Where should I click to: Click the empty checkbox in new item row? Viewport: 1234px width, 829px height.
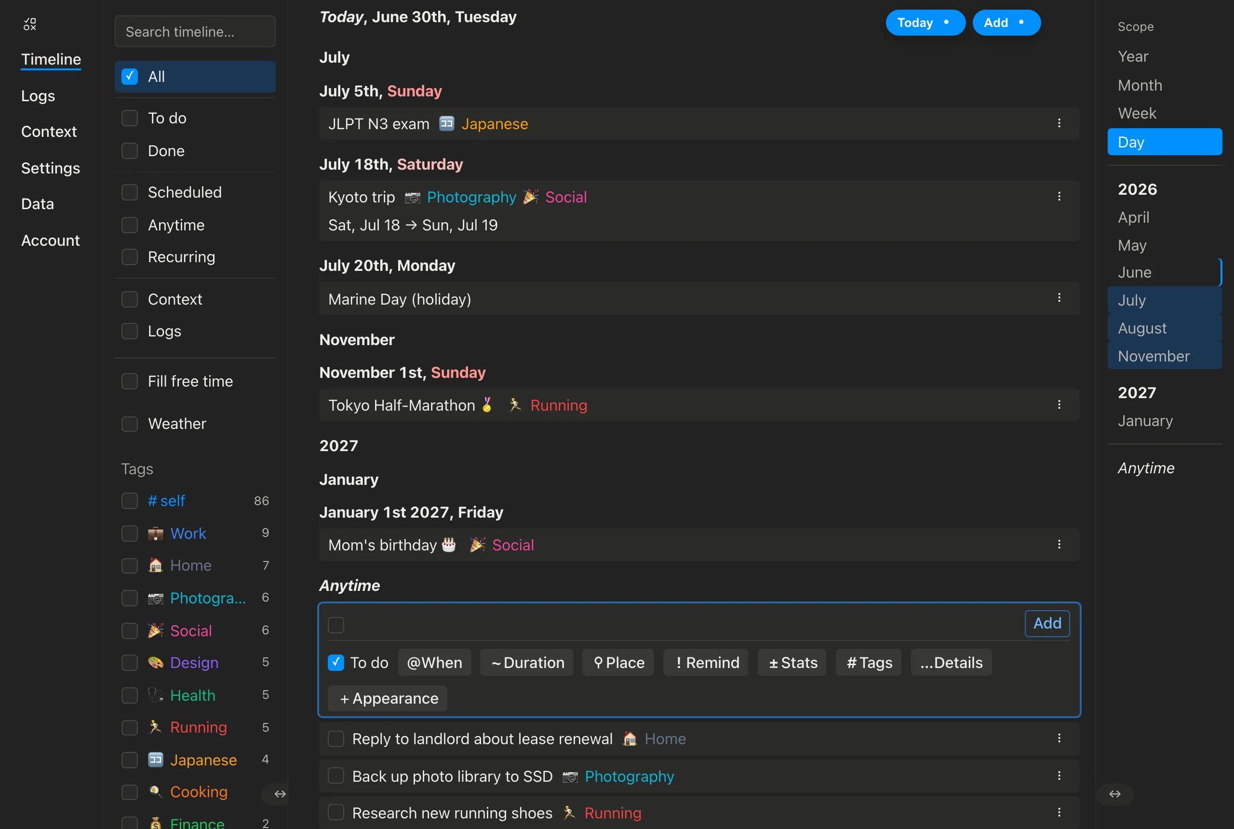coord(335,625)
